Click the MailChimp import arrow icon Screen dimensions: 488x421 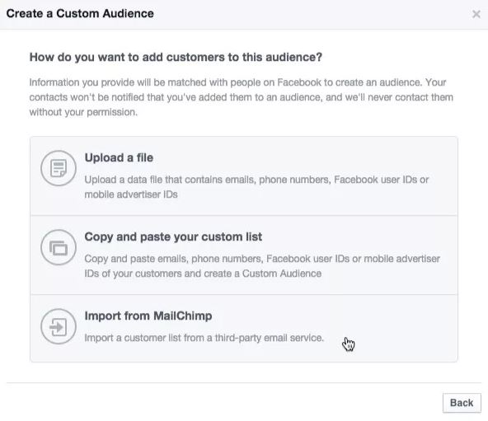tap(59, 326)
